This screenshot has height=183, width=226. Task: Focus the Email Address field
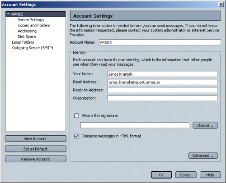coord(162,82)
